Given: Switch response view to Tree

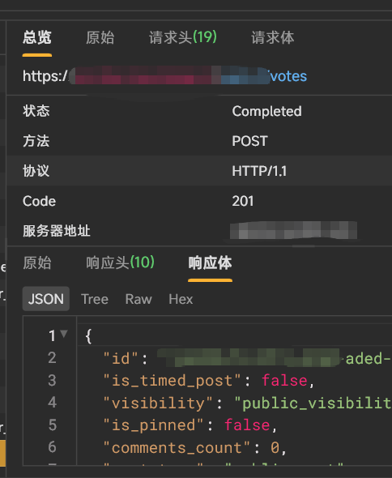Looking at the screenshot, I should point(95,299).
